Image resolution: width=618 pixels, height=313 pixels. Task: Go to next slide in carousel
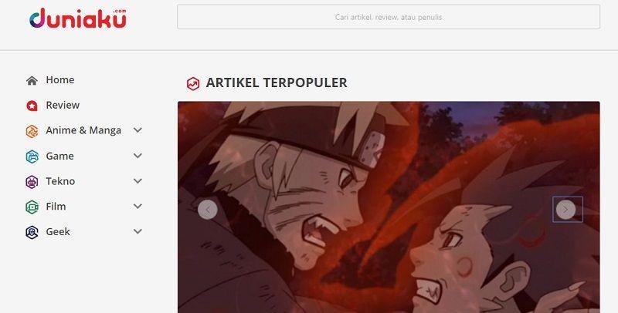click(x=565, y=209)
